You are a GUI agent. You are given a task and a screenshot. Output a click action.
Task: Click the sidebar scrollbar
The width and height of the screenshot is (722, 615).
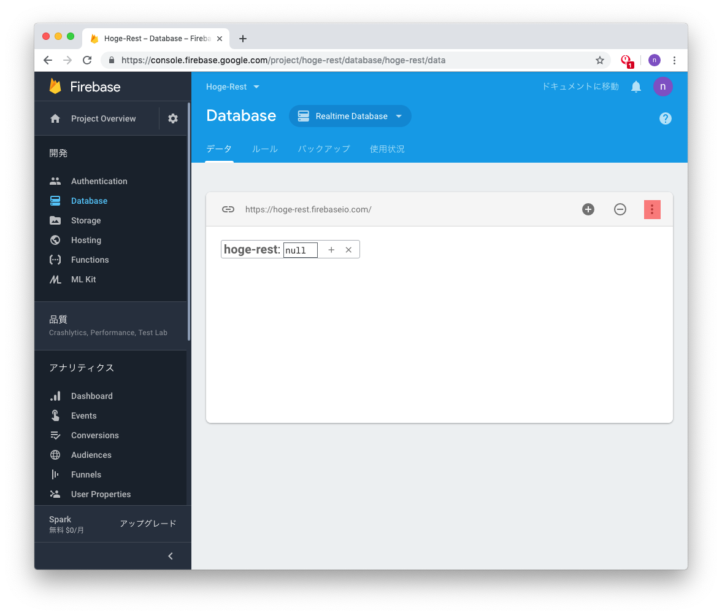[189, 221]
